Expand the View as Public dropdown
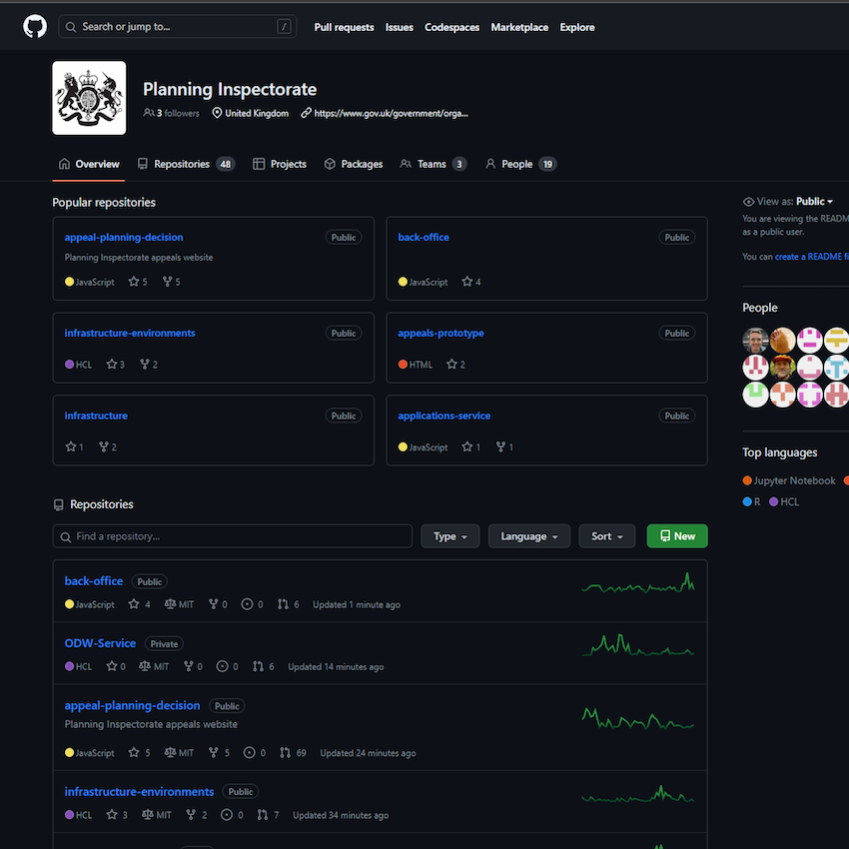This screenshot has height=849, width=849. [x=814, y=202]
